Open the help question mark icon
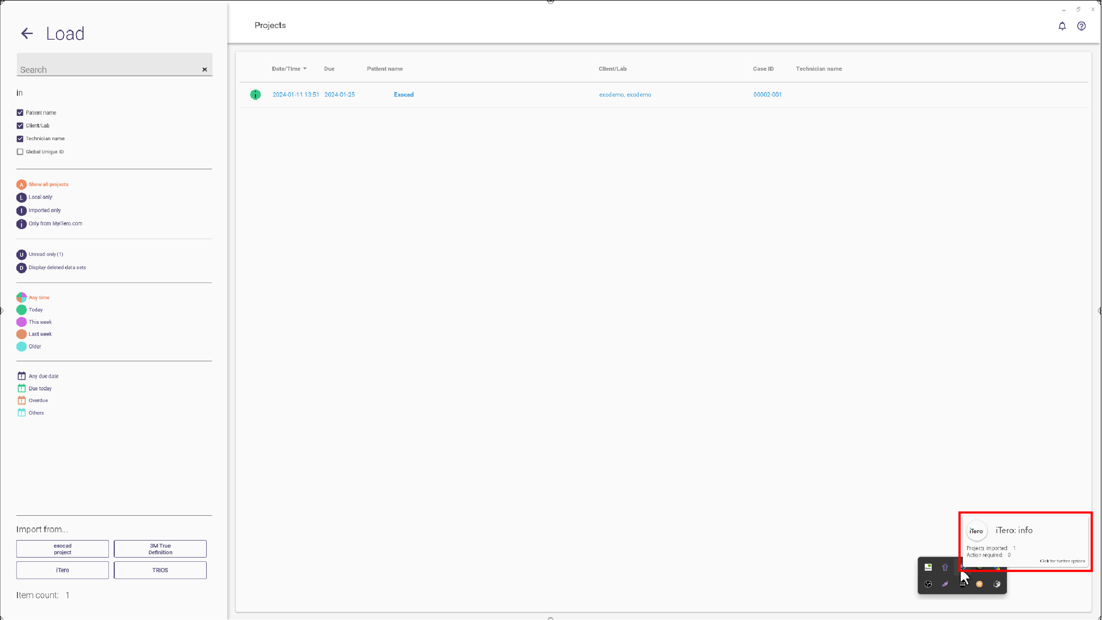This screenshot has height=620, width=1102. [x=1081, y=26]
